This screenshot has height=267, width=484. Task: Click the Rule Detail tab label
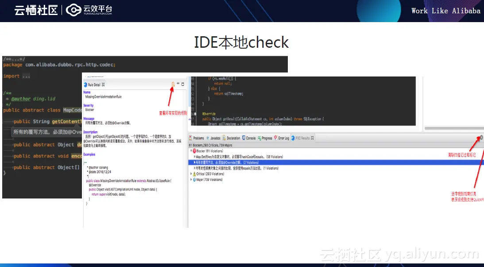tap(94, 85)
